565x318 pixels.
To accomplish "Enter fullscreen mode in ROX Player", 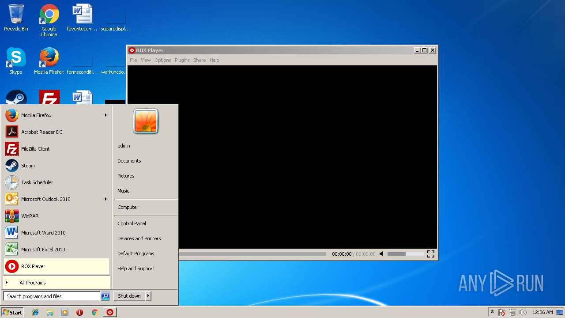I will pos(431,254).
